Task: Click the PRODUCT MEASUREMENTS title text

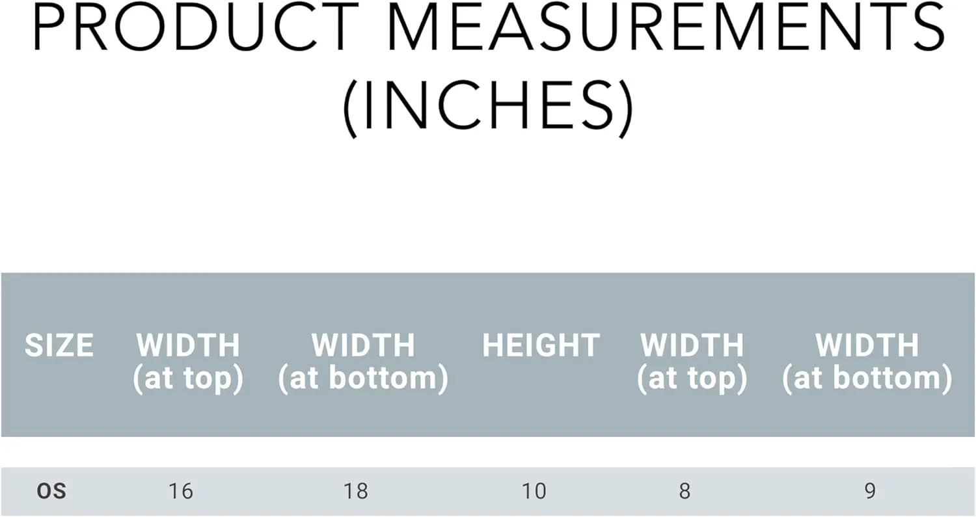Action: click(489, 27)
